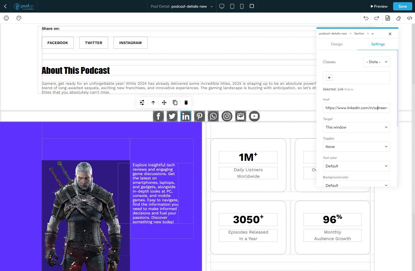Select the 'About This Podcast' heading
The height and width of the screenshot is (271, 415).
(76, 71)
